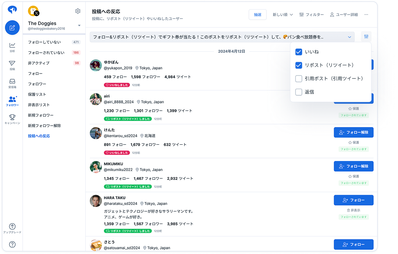Click the reaction filter sliders icon beside post selector
This screenshot has width=398, height=254.
[x=366, y=37]
